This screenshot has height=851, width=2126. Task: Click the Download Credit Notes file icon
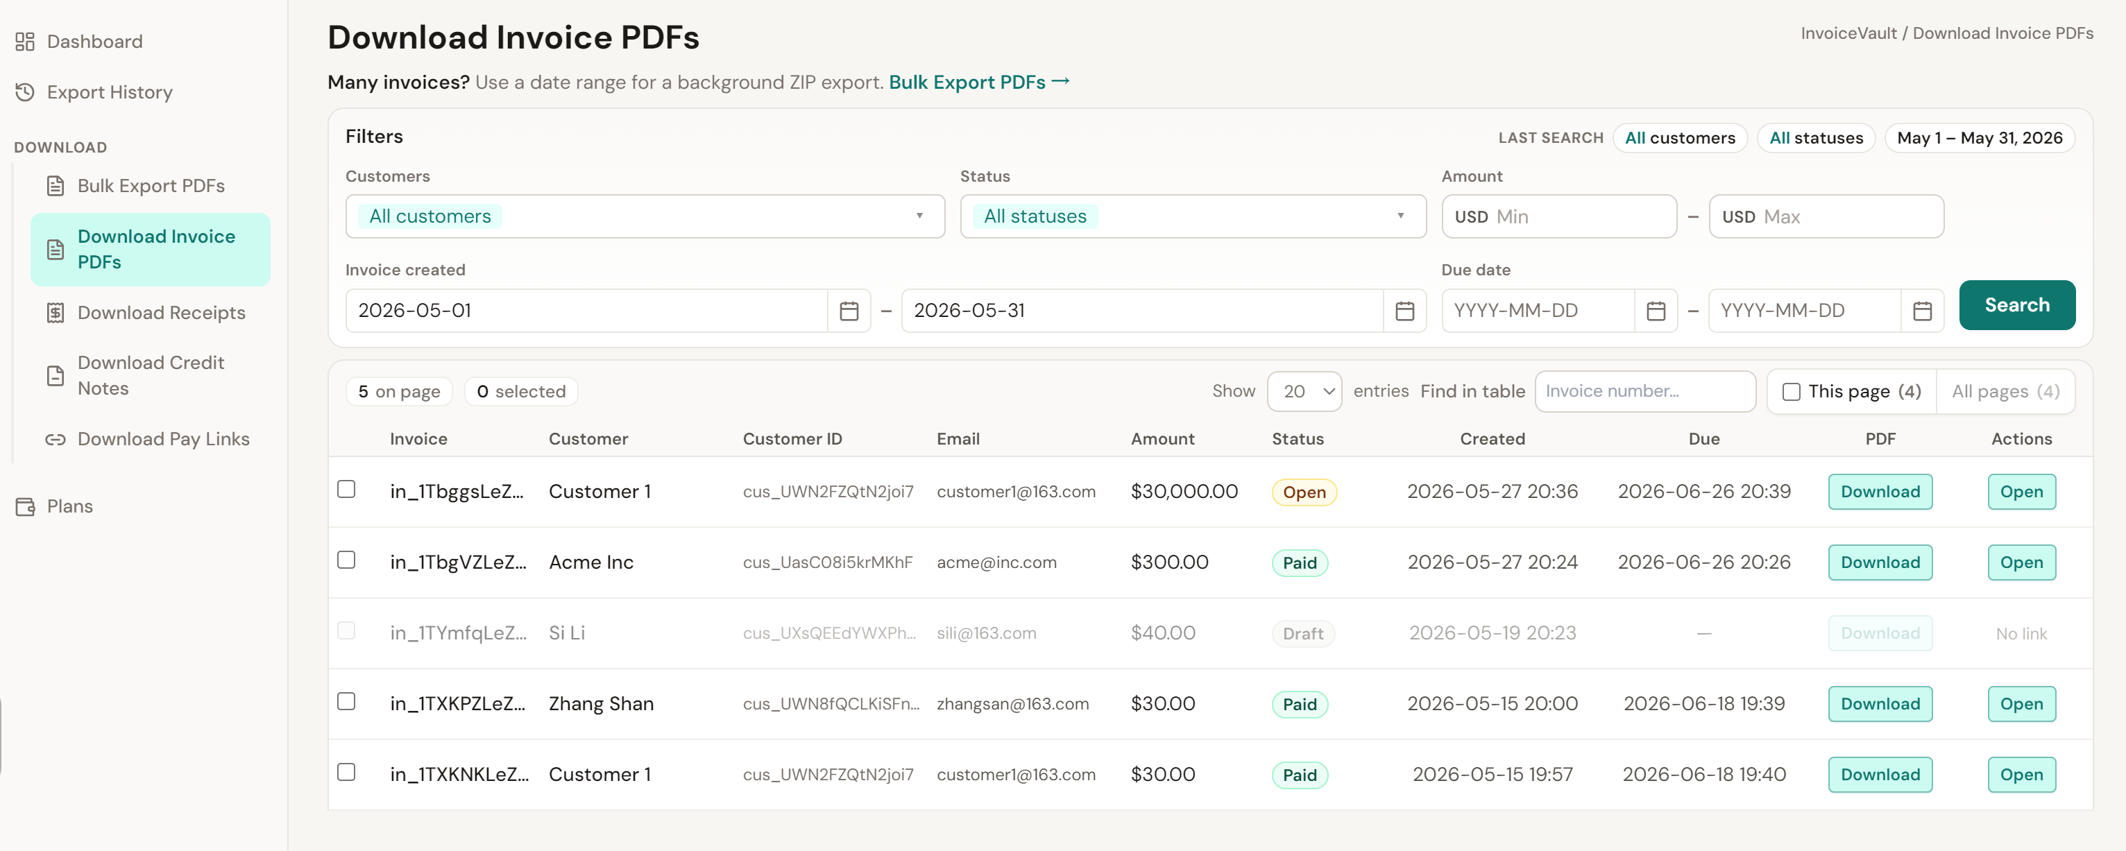pyautogui.click(x=56, y=375)
